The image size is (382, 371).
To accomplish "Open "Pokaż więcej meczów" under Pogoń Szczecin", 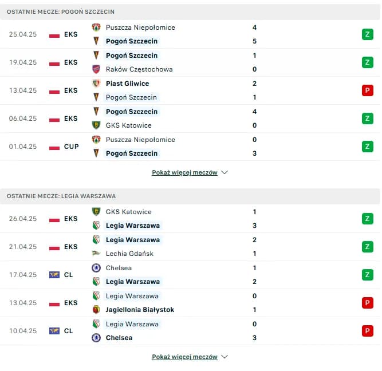I will pyautogui.click(x=184, y=172).
